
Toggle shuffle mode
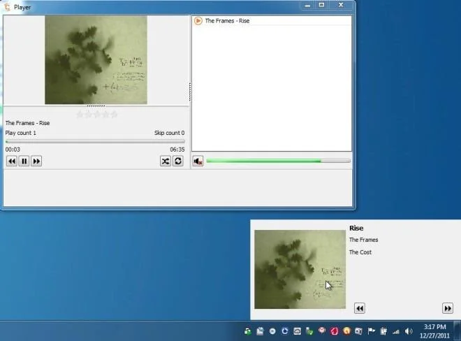166,161
